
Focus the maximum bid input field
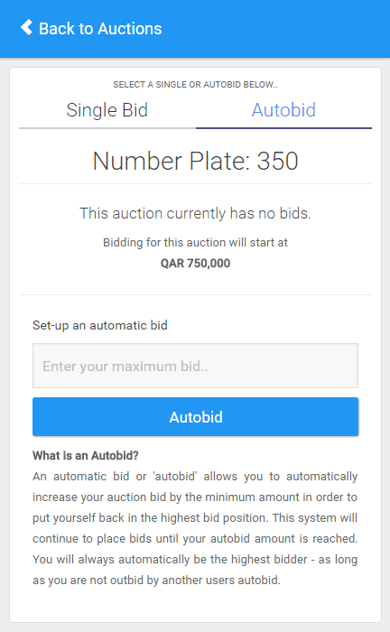[195, 366]
